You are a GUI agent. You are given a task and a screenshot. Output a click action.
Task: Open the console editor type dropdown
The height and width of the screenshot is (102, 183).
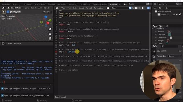[3, 44]
